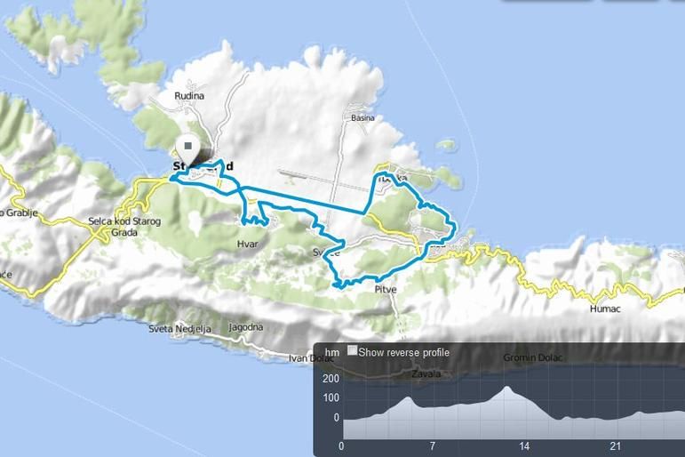The width and height of the screenshot is (685, 457).
Task: Click Selca kod Starog Grada label
Action: pyautogui.click(x=124, y=227)
